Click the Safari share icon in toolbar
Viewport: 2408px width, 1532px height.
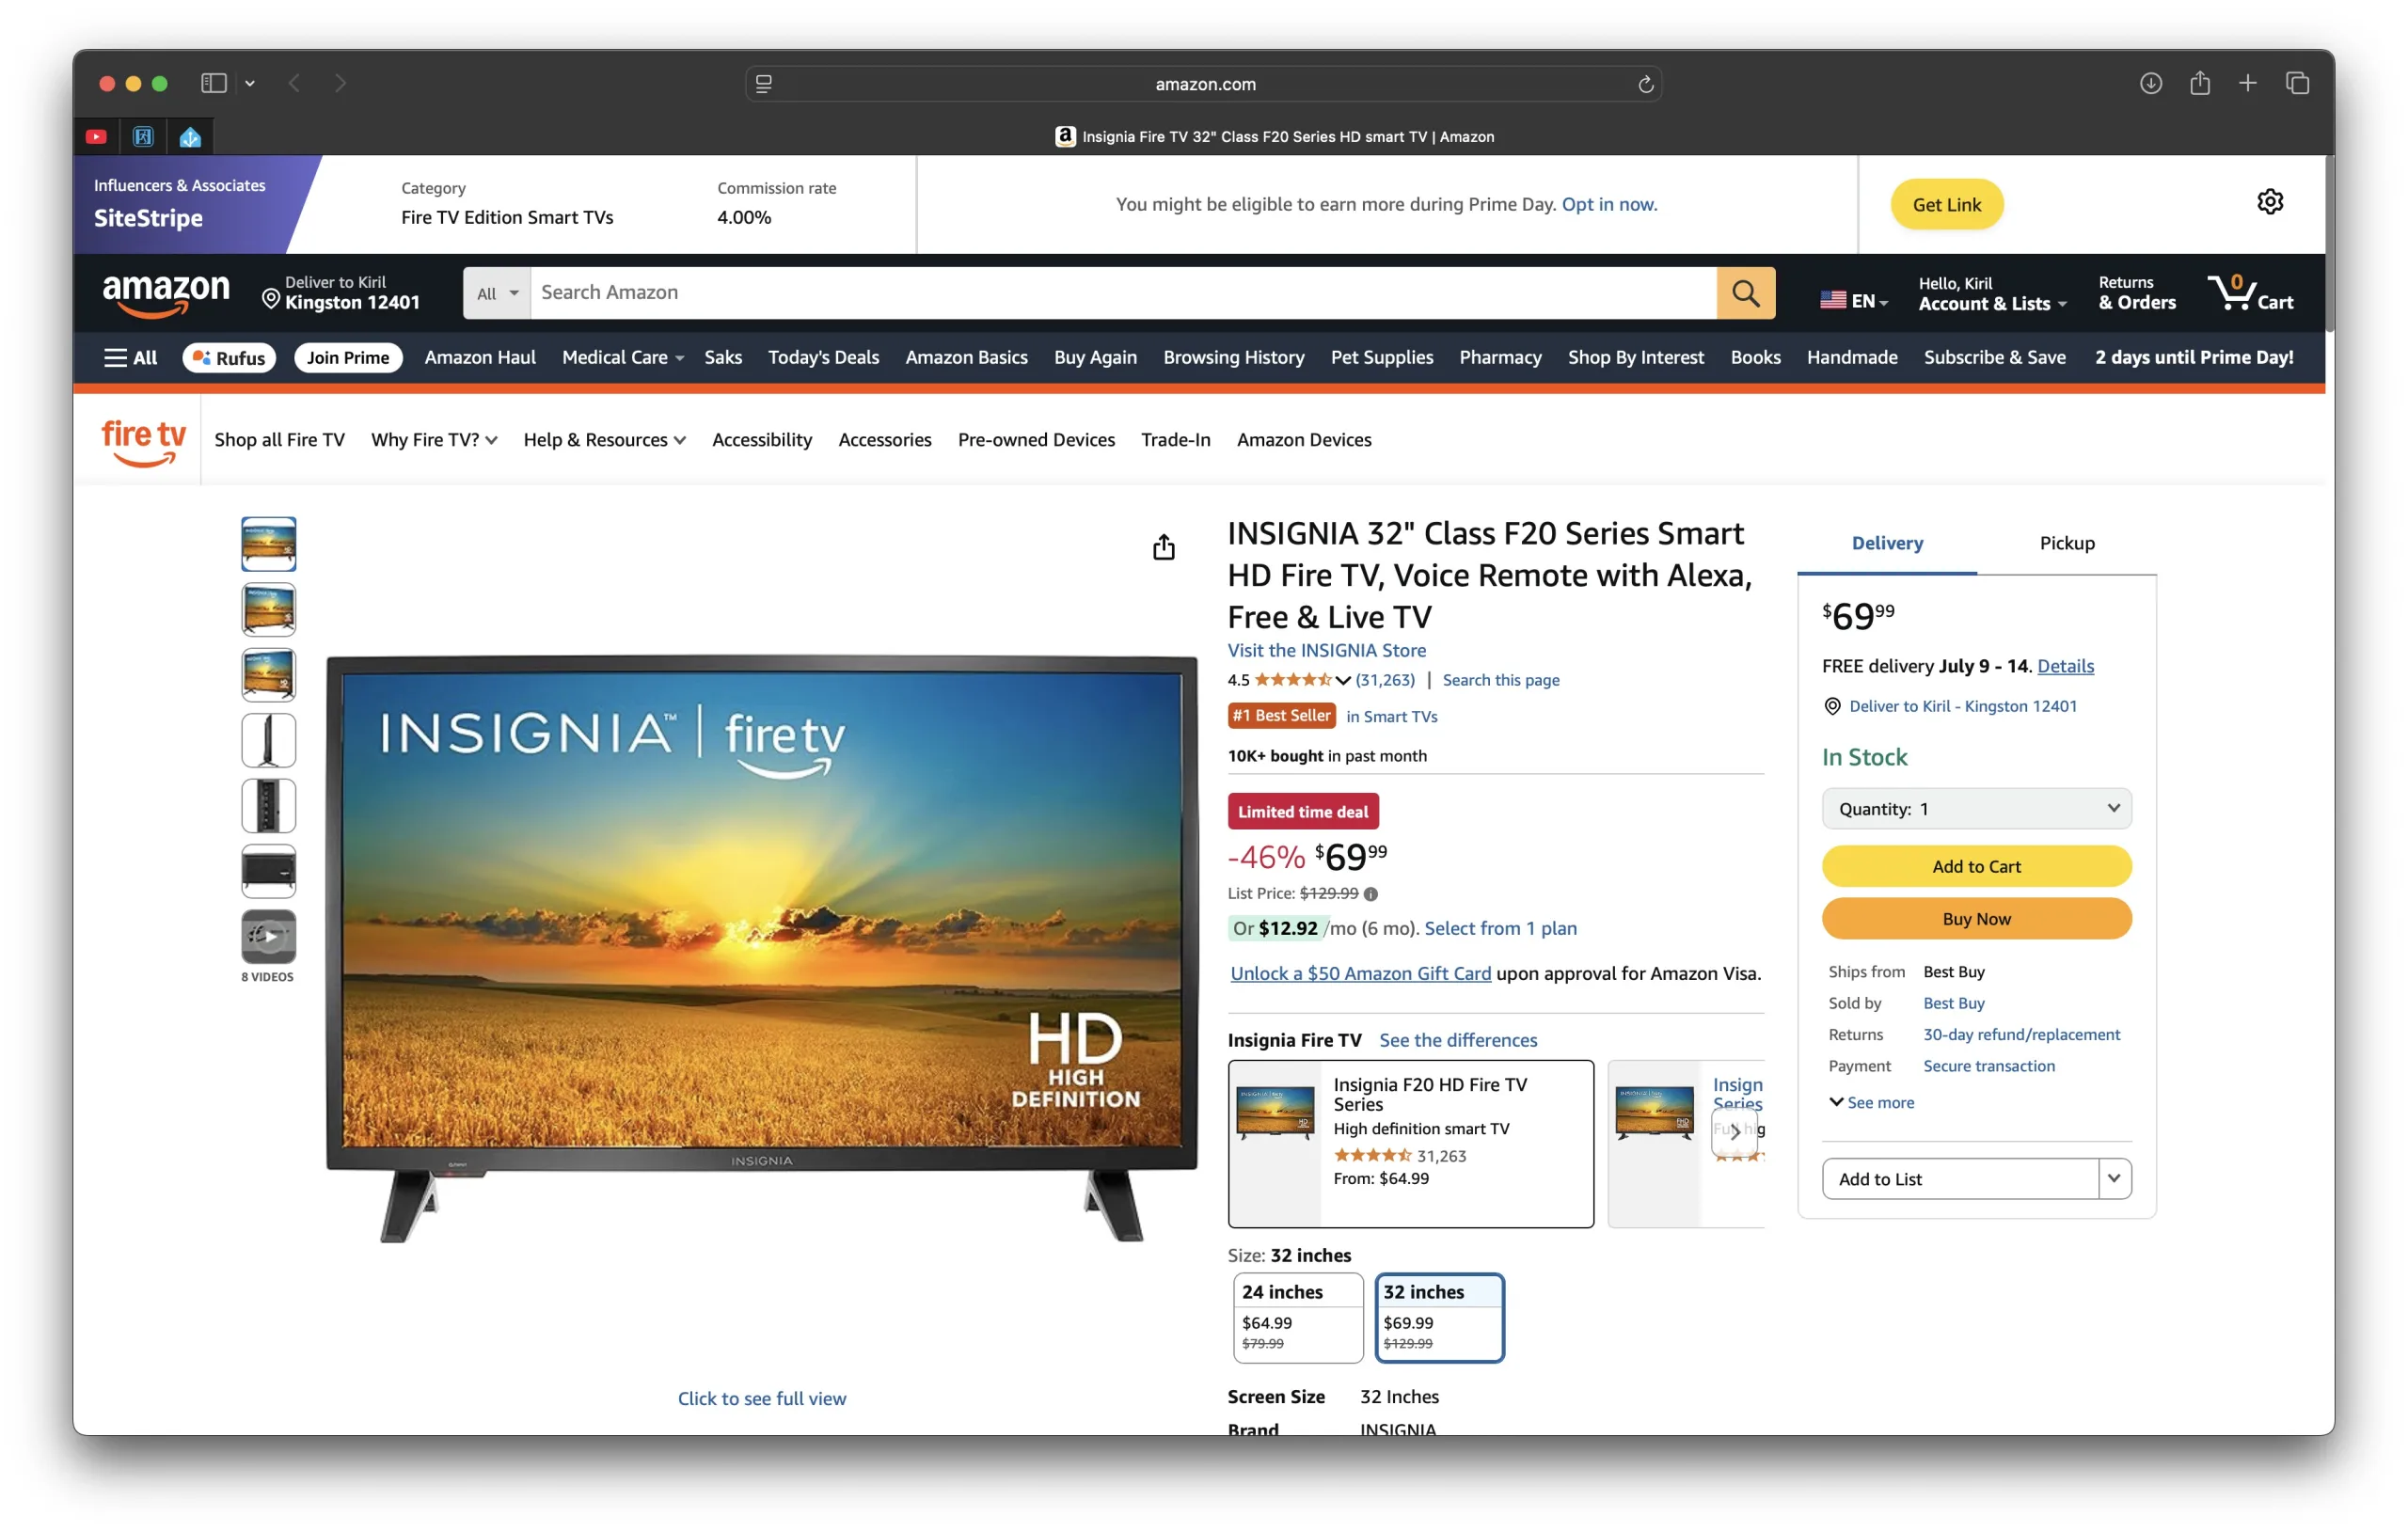tap(2199, 83)
